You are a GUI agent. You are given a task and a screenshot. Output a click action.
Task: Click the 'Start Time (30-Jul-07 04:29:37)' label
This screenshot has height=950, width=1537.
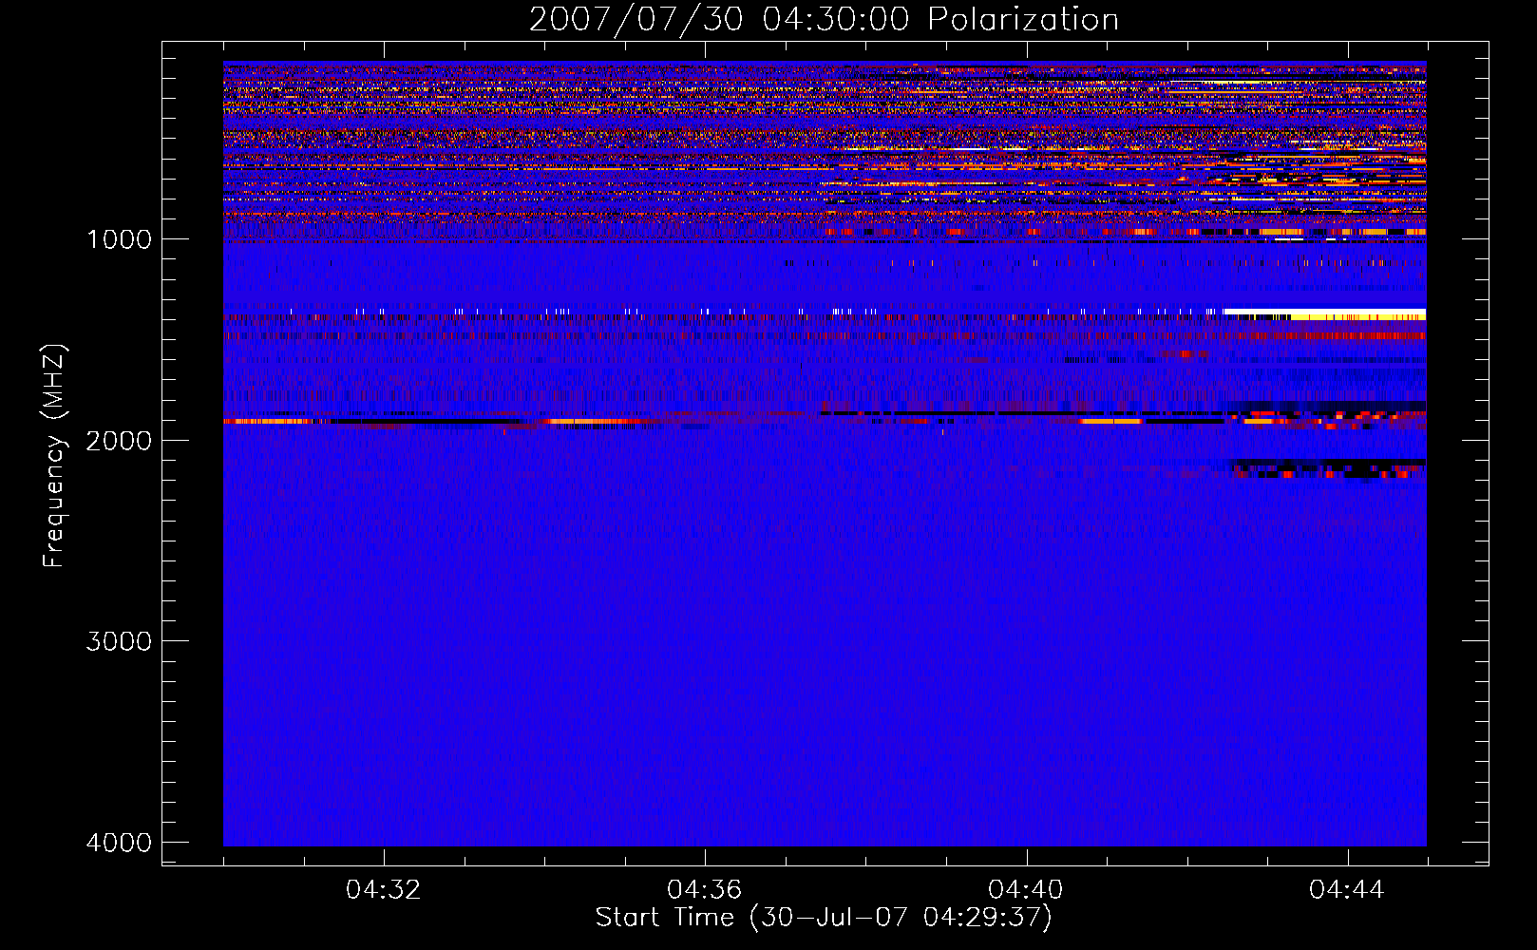pyautogui.click(x=824, y=918)
